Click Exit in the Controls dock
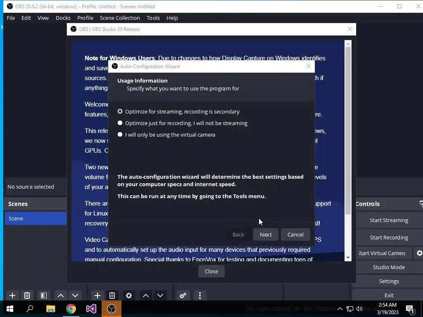 tap(389, 295)
